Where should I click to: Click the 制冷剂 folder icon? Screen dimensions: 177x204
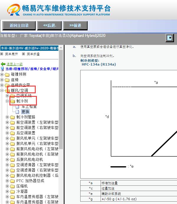pos(13,101)
